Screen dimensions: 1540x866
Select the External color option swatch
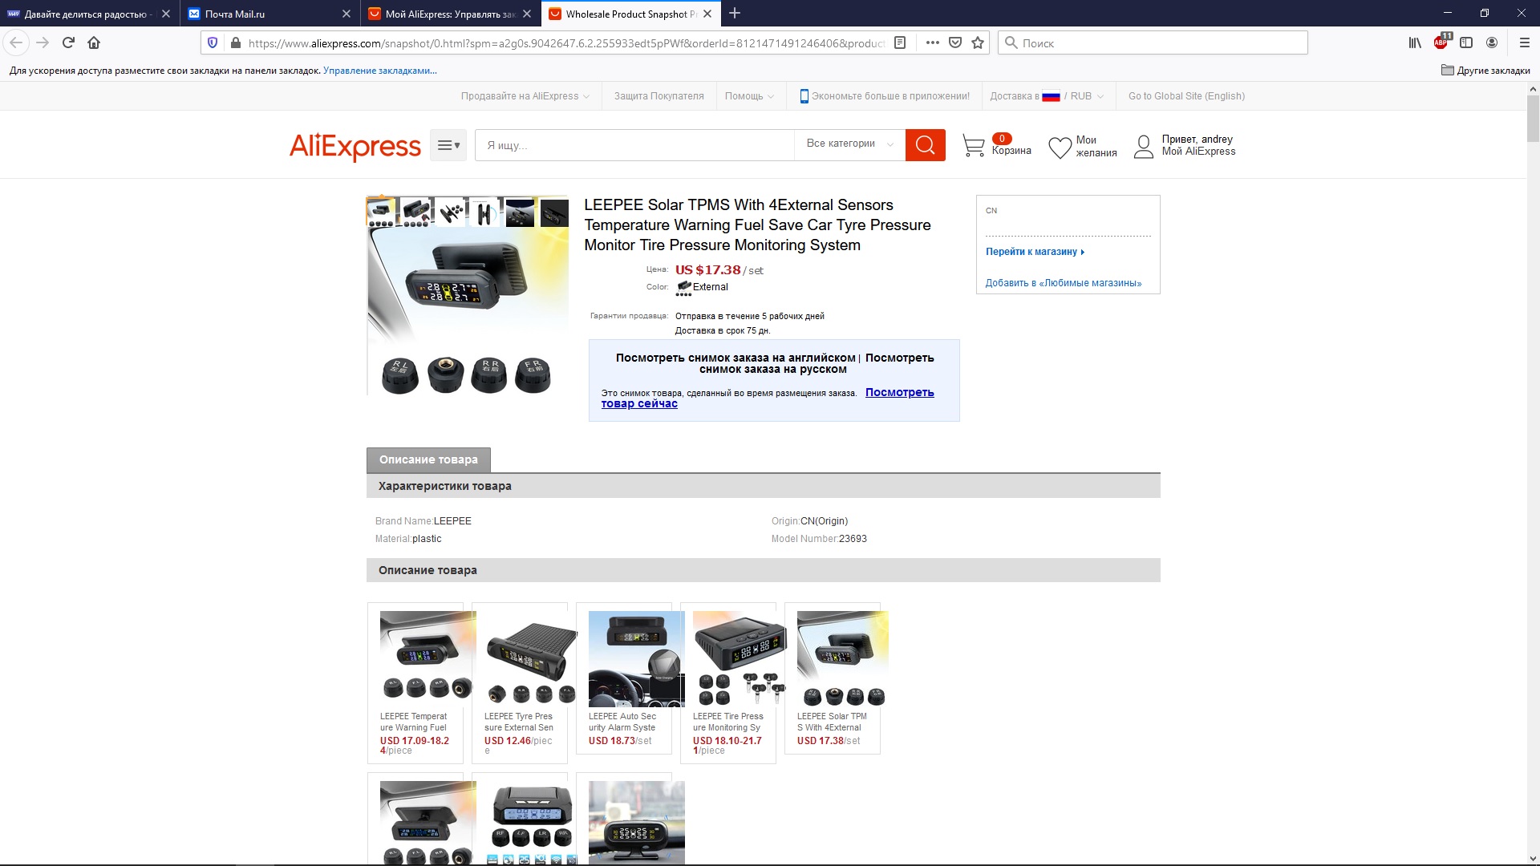coord(684,288)
